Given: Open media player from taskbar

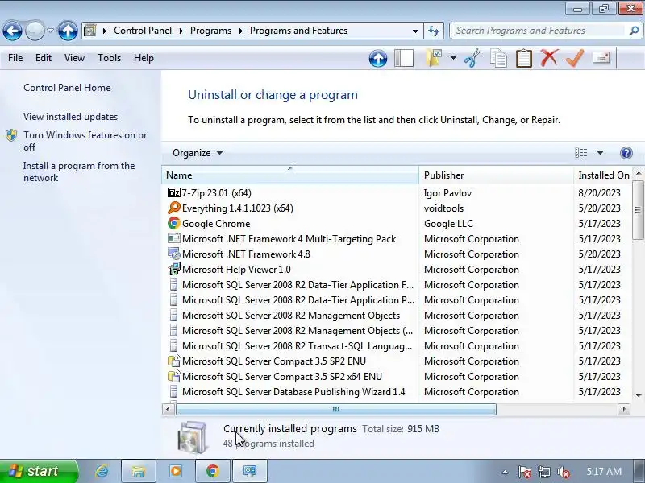Looking at the screenshot, I should [176, 471].
